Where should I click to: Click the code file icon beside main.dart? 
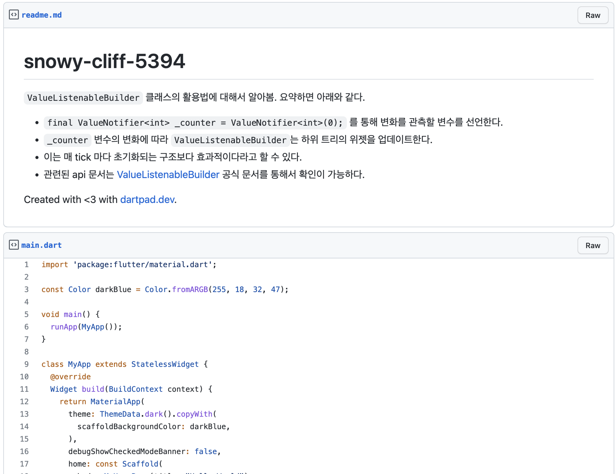click(x=14, y=245)
